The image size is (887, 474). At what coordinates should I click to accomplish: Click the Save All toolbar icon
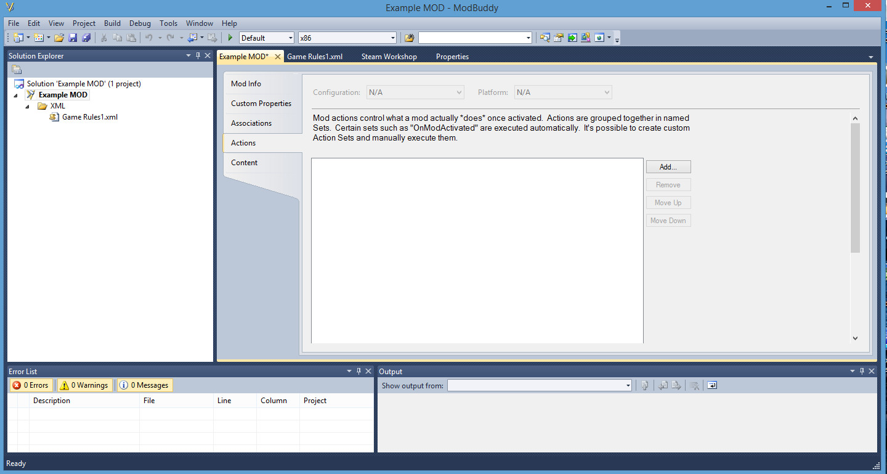86,38
